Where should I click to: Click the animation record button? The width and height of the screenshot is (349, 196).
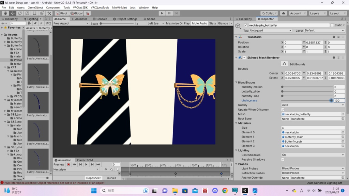click(69, 164)
